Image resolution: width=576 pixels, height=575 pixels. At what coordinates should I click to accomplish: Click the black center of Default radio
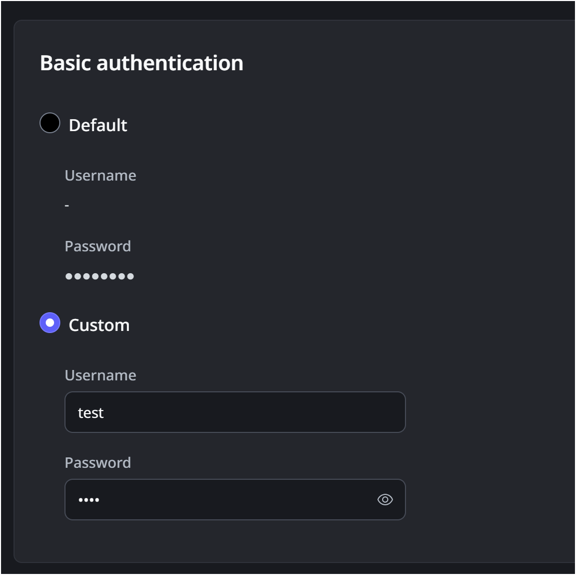[x=50, y=123]
